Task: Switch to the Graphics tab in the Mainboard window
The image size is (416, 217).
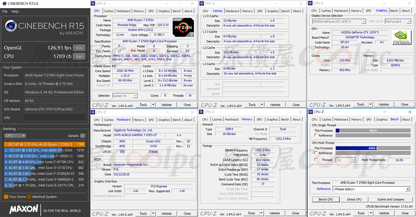Action: pyautogui.click(x=164, y=120)
